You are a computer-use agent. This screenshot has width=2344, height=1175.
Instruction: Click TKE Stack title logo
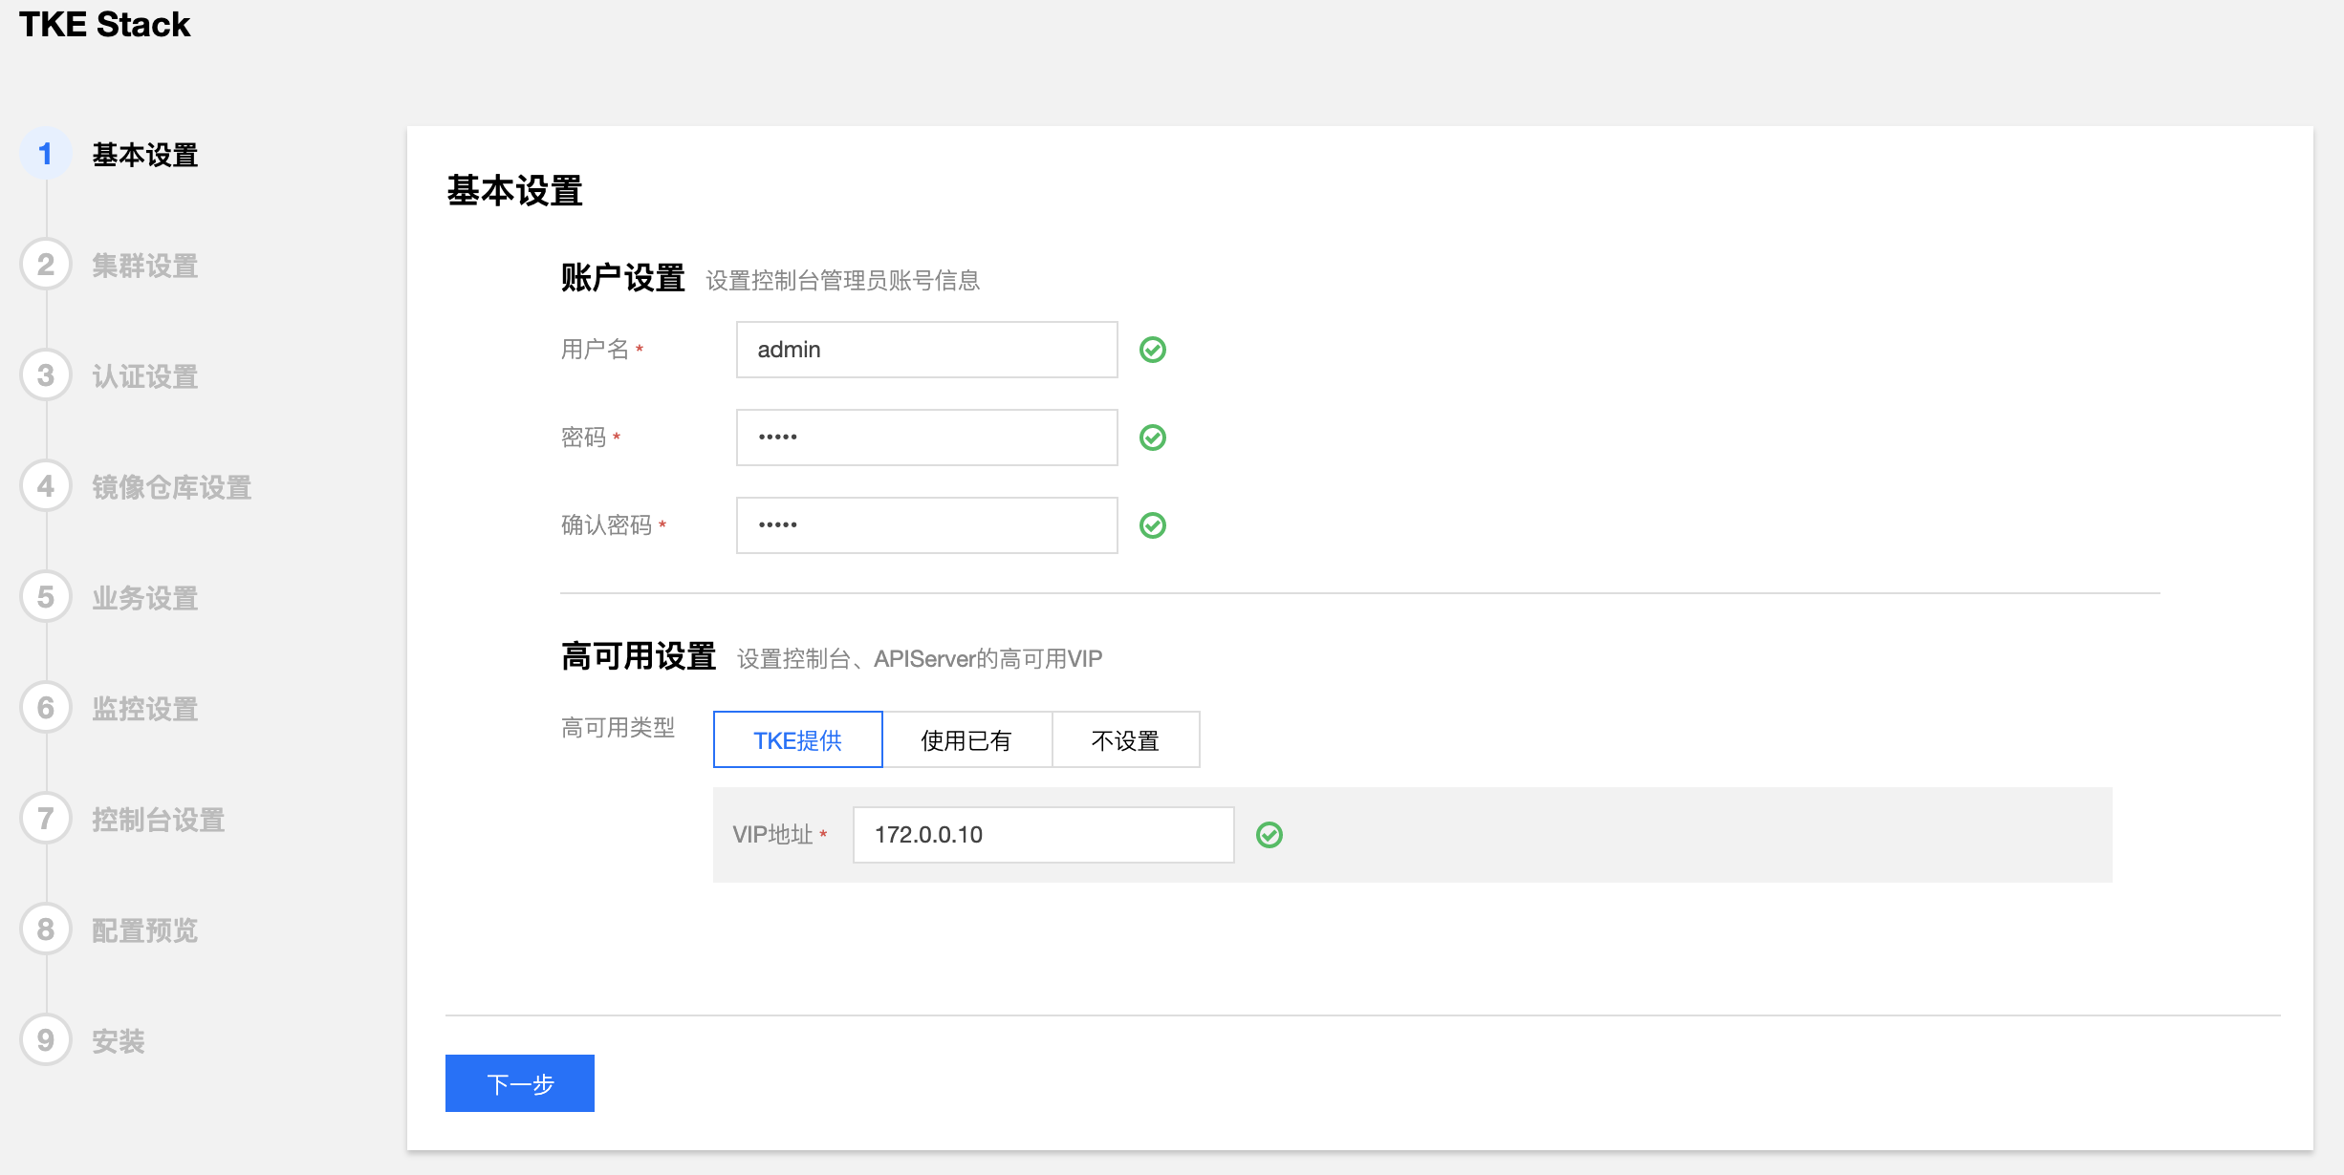coord(105,25)
